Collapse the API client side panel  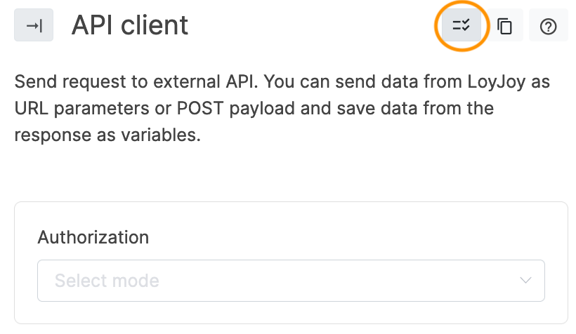coord(34,25)
